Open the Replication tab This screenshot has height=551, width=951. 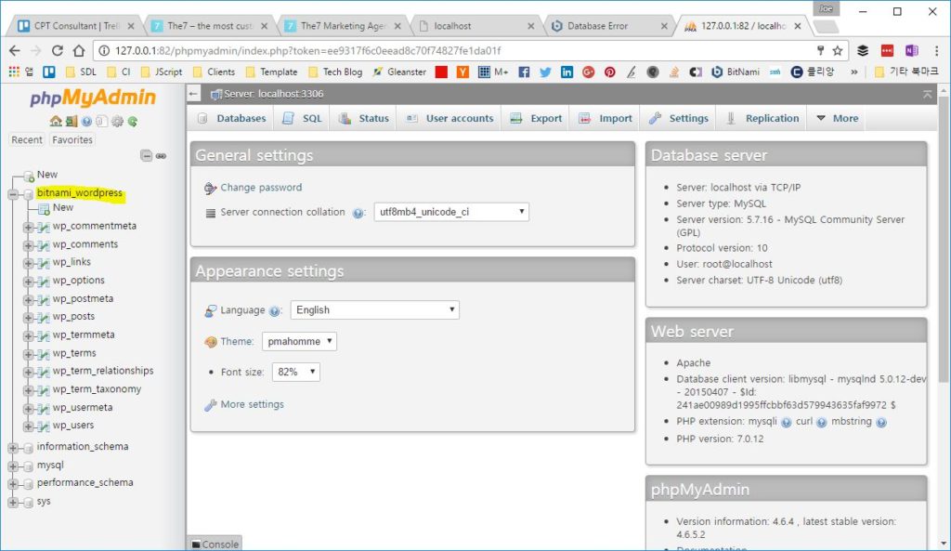[762, 118]
